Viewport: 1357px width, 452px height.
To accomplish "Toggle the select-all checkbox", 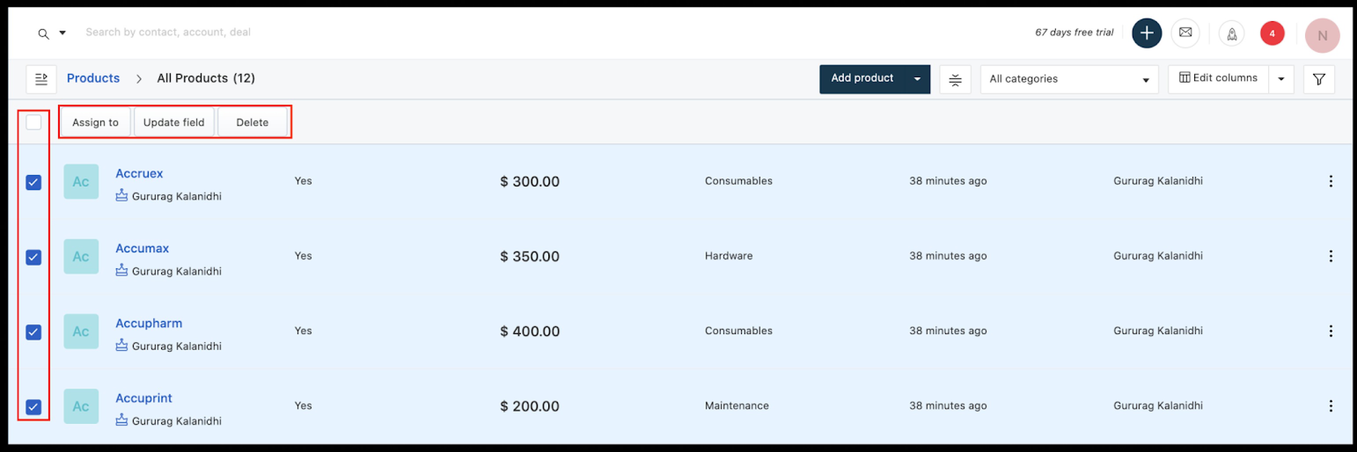I will [34, 123].
